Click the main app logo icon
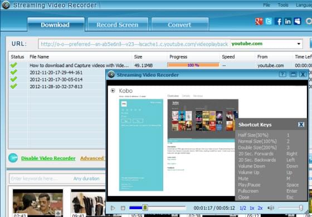This screenshot has width=312, height=217. pyautogui.click(x=6, y=5)
